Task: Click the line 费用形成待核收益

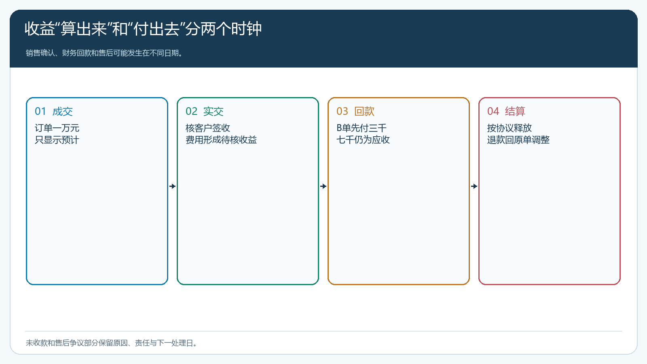Action: point(221,140)
